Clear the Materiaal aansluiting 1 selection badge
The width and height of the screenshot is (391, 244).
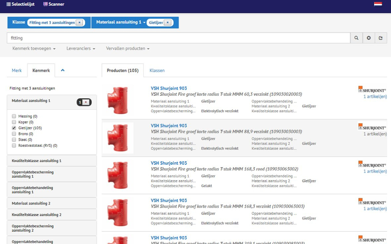(86, 102)
